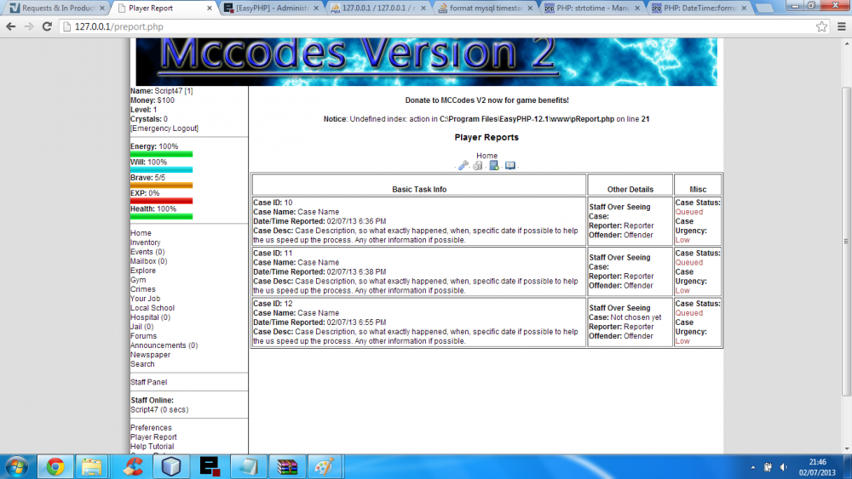
Task: Click the add-report book icon with green plus
Action: (x=494, y=166)
